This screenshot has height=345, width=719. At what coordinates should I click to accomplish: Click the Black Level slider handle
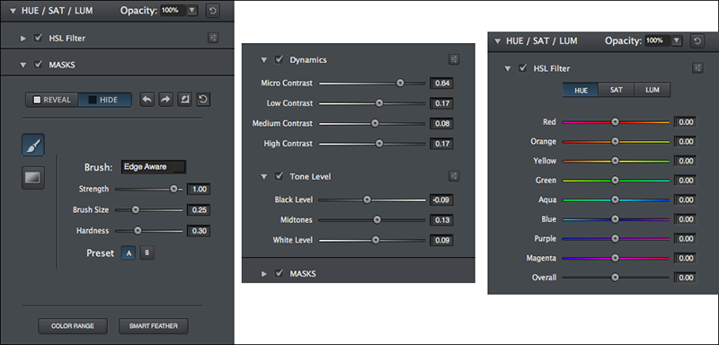367,199
